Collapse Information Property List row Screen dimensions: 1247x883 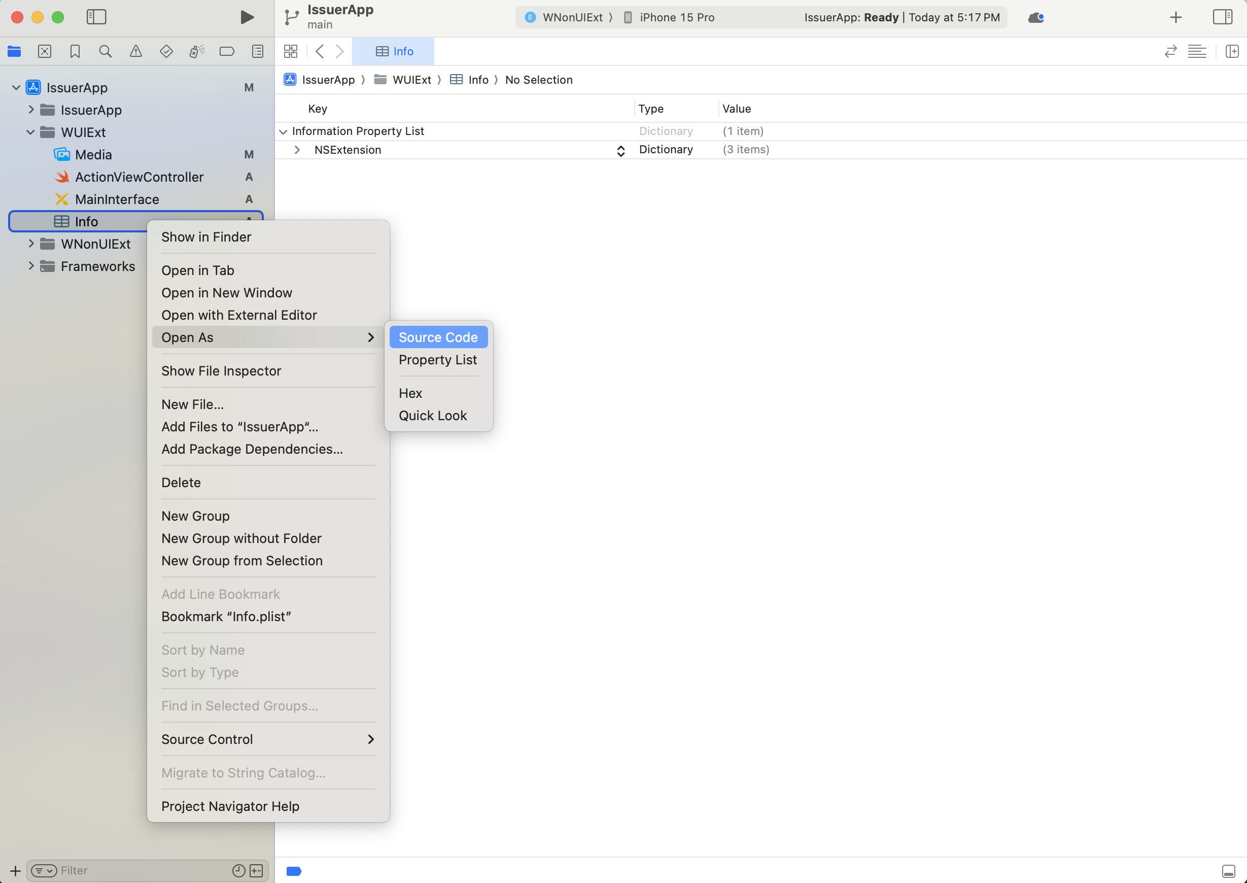pyautogui.click(x=283, y=131)
